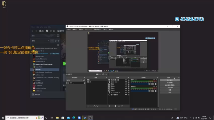Toggle visibility of 图像 2 source
214x120 pixels.
tap(126, 90)
